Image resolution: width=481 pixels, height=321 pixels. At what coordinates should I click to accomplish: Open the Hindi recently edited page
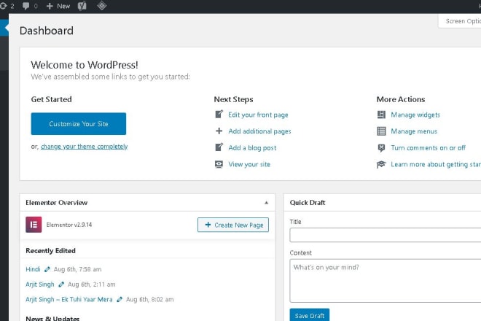point(33,269)
